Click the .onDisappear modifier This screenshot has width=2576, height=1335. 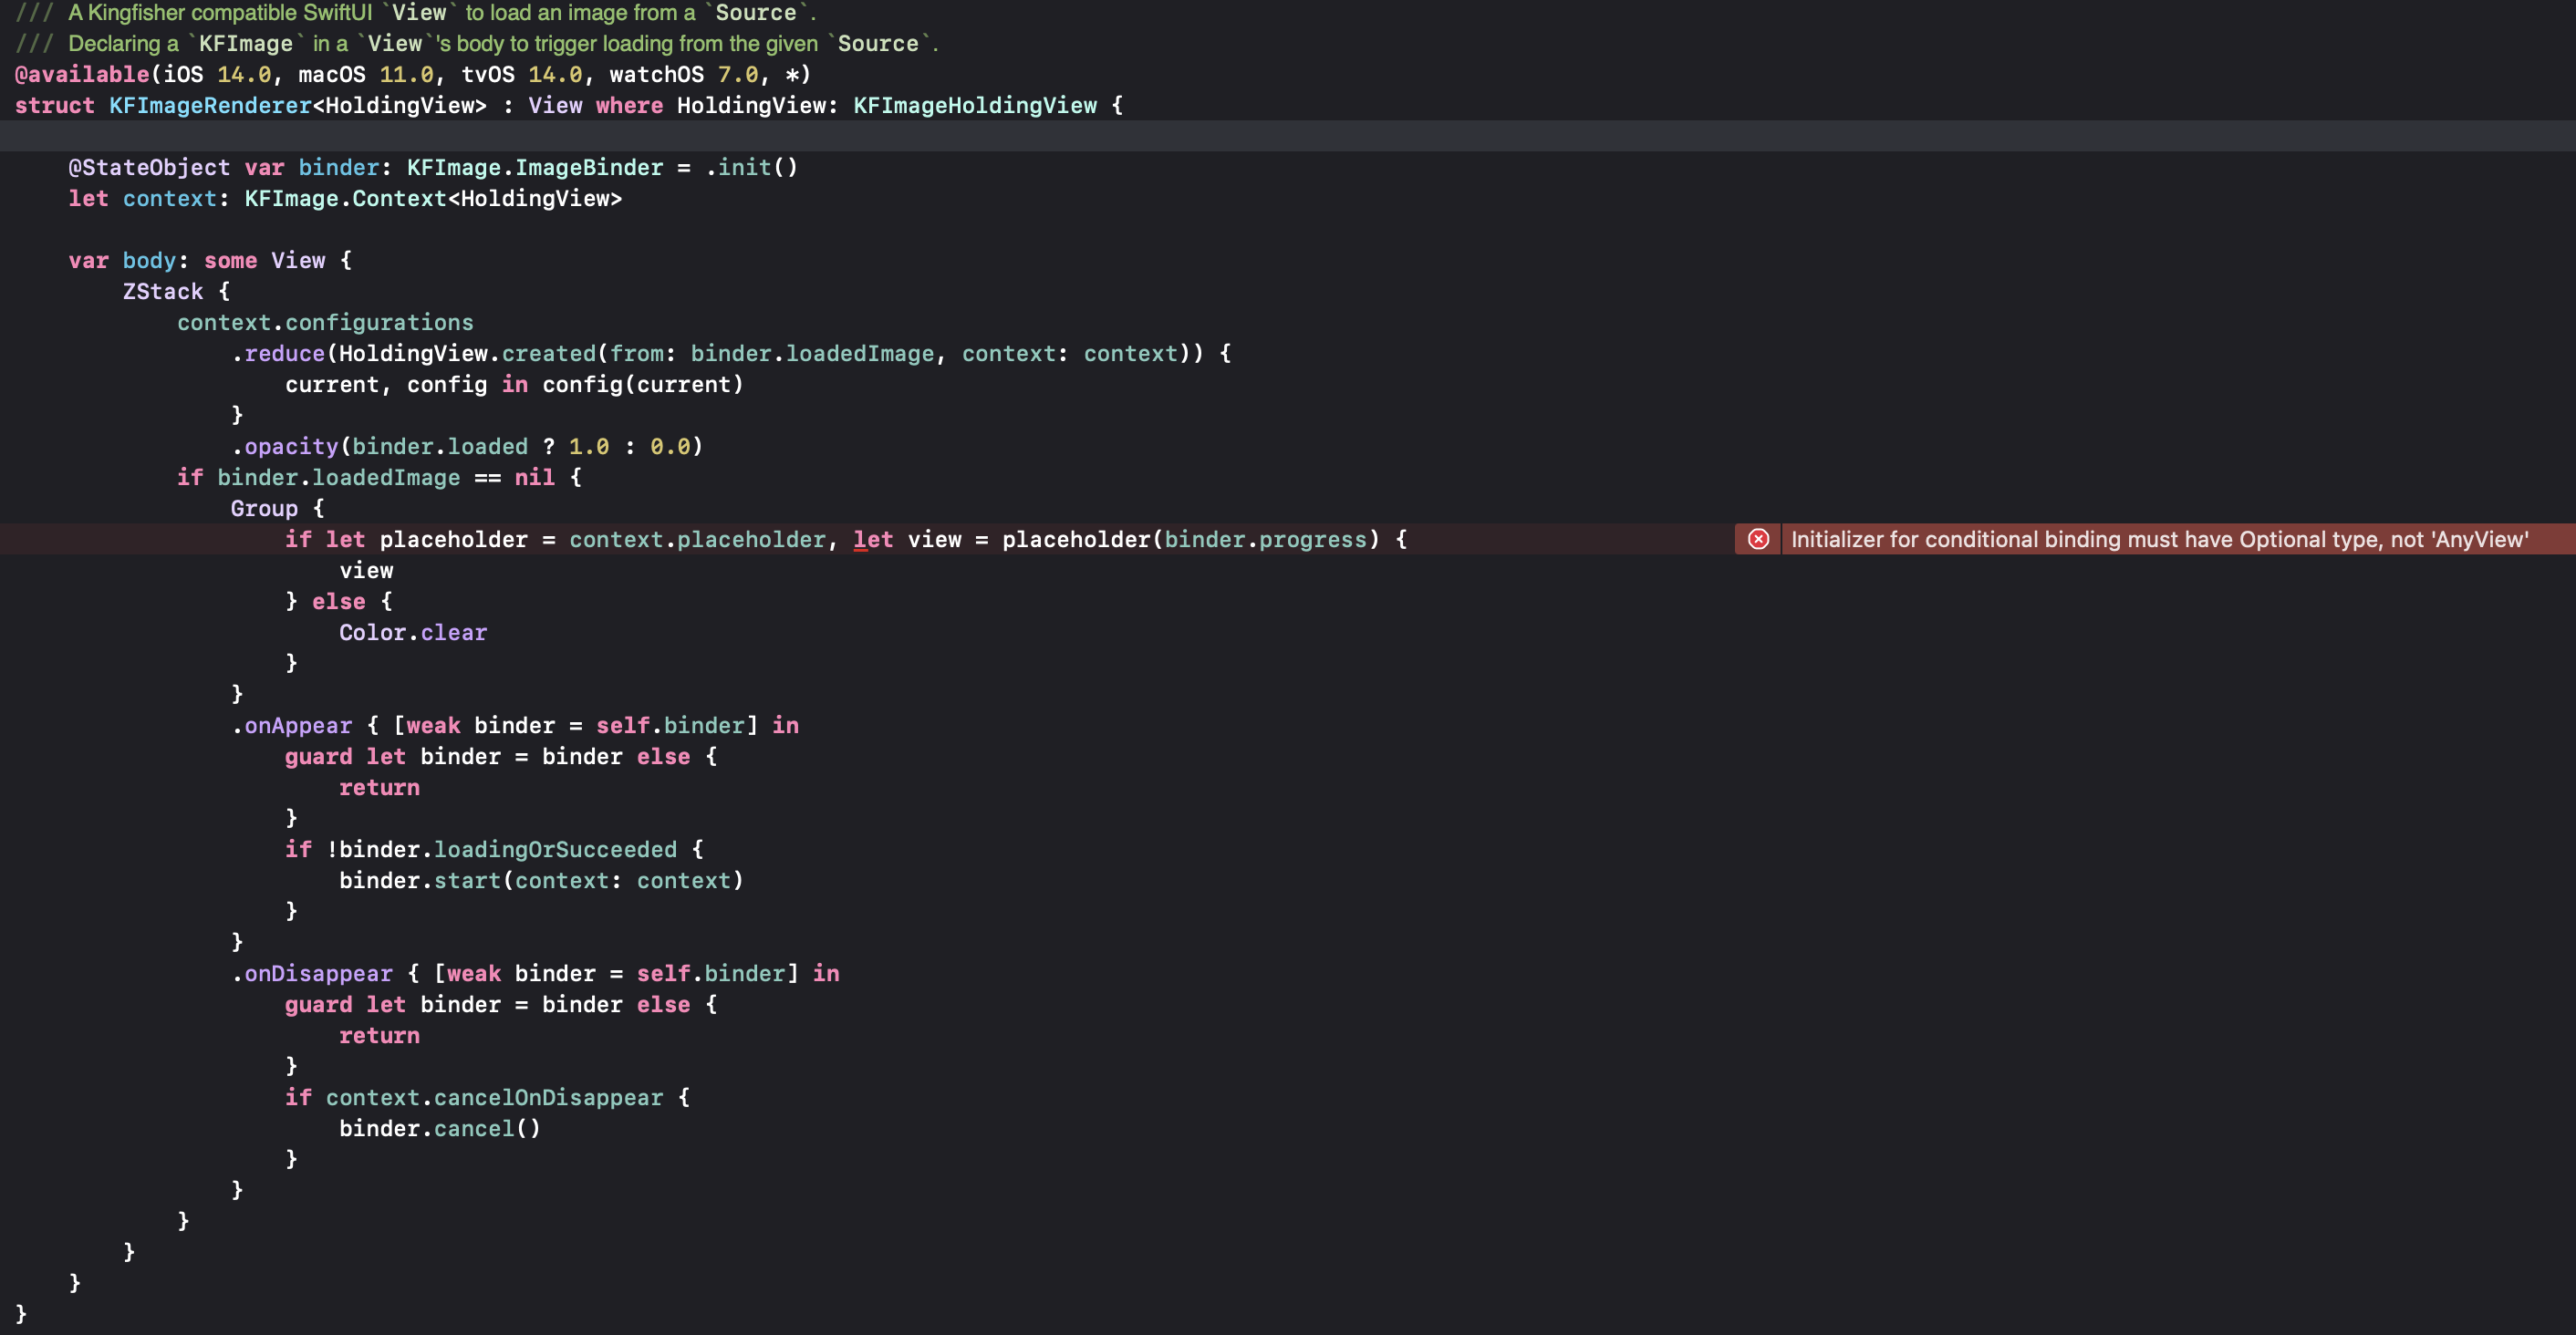[312, 973]
